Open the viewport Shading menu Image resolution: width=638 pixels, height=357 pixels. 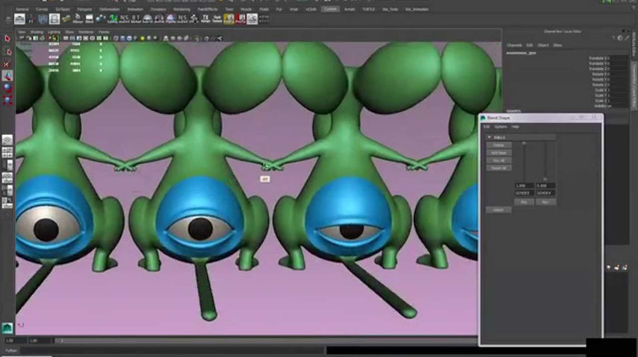point(37,32)
